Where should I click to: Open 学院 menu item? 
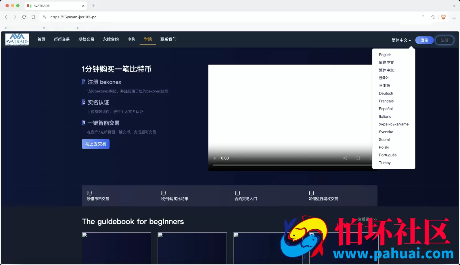(148, 39)
